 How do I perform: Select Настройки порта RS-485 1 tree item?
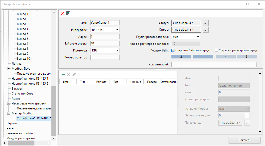30,79
